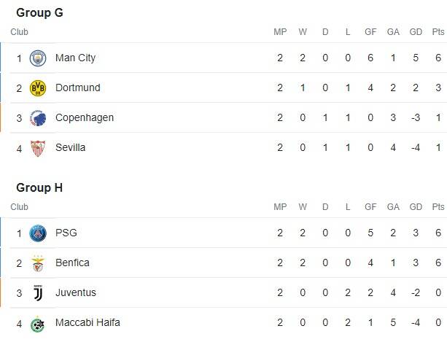Select the Juventus team name

click(x=75, y=293)
